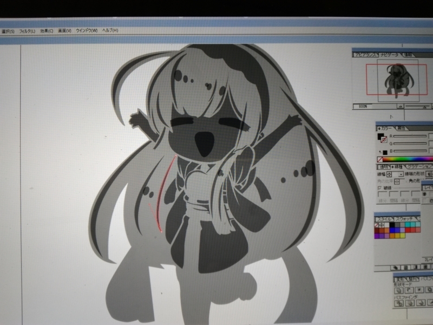
Task: Select the first cyan swatch
Action: click(408, 225)
